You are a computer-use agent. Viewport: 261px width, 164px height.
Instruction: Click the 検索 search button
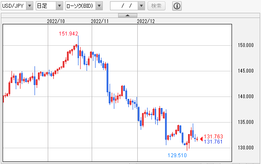point(156,6)
